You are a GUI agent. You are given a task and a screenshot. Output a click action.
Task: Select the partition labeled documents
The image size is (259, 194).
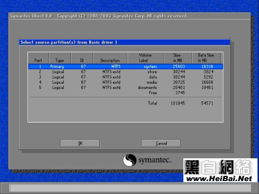[126, 87]
